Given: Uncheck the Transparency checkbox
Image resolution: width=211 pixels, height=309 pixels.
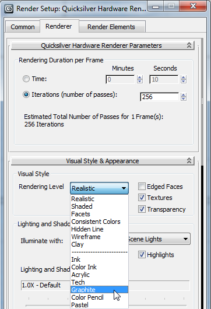Looking at the screenshot, I should (x=142, y=209).
